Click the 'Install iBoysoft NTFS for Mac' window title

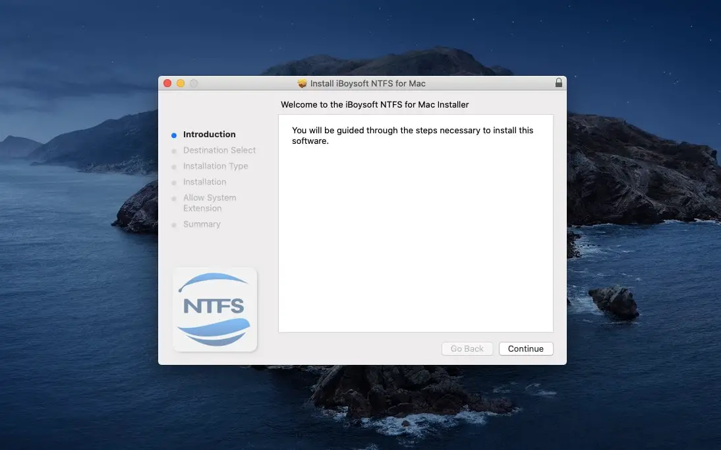pyautogui.click(x=368, y=83)
